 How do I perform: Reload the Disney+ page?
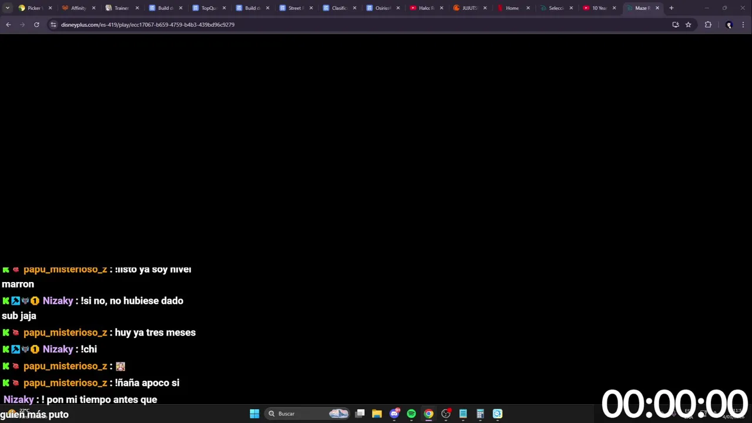36,25
